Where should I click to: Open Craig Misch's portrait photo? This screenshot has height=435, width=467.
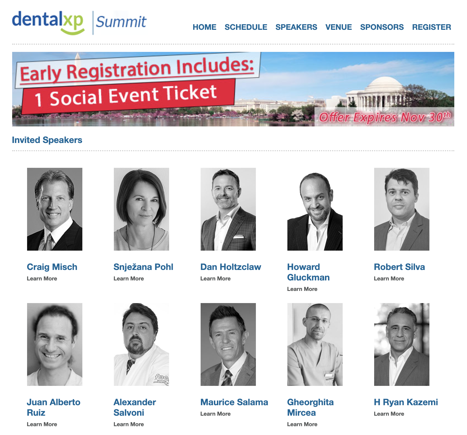pyautogui.click(x=55, y=209)
